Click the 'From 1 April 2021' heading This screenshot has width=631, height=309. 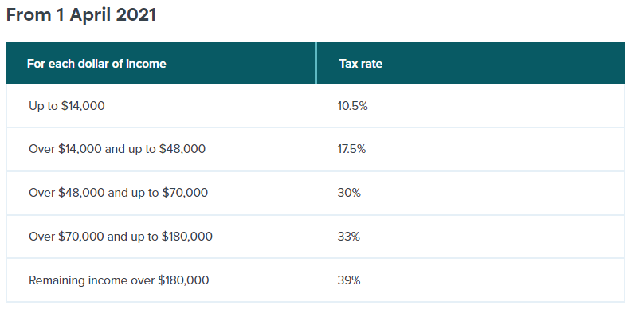click(x=81, y=15)
